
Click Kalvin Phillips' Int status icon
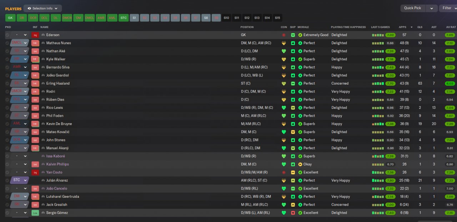coord(35,165)
